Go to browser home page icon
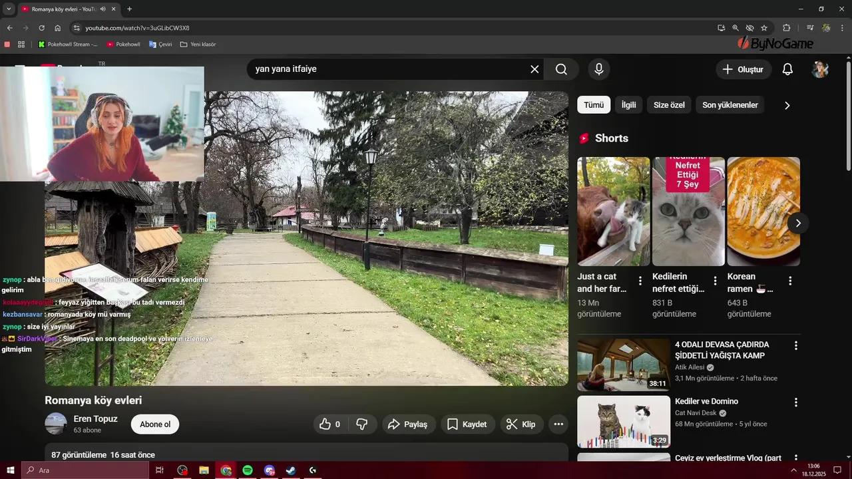The height and width of the screenshot is (479, 852). (58, 28)
